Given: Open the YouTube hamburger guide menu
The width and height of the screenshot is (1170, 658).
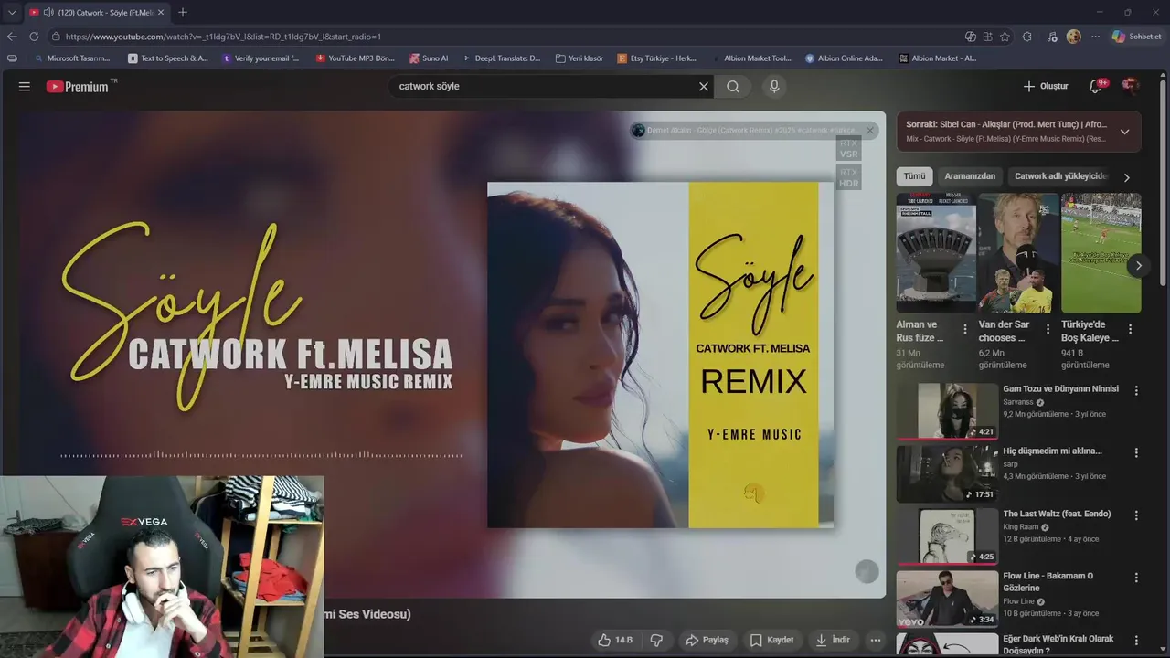Looking at the screenshot, I should (25, 86).
